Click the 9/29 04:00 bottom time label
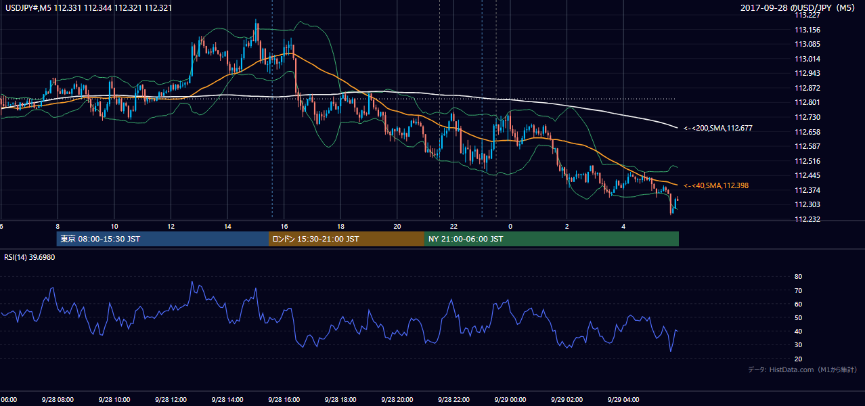 [x=622, y=399]
